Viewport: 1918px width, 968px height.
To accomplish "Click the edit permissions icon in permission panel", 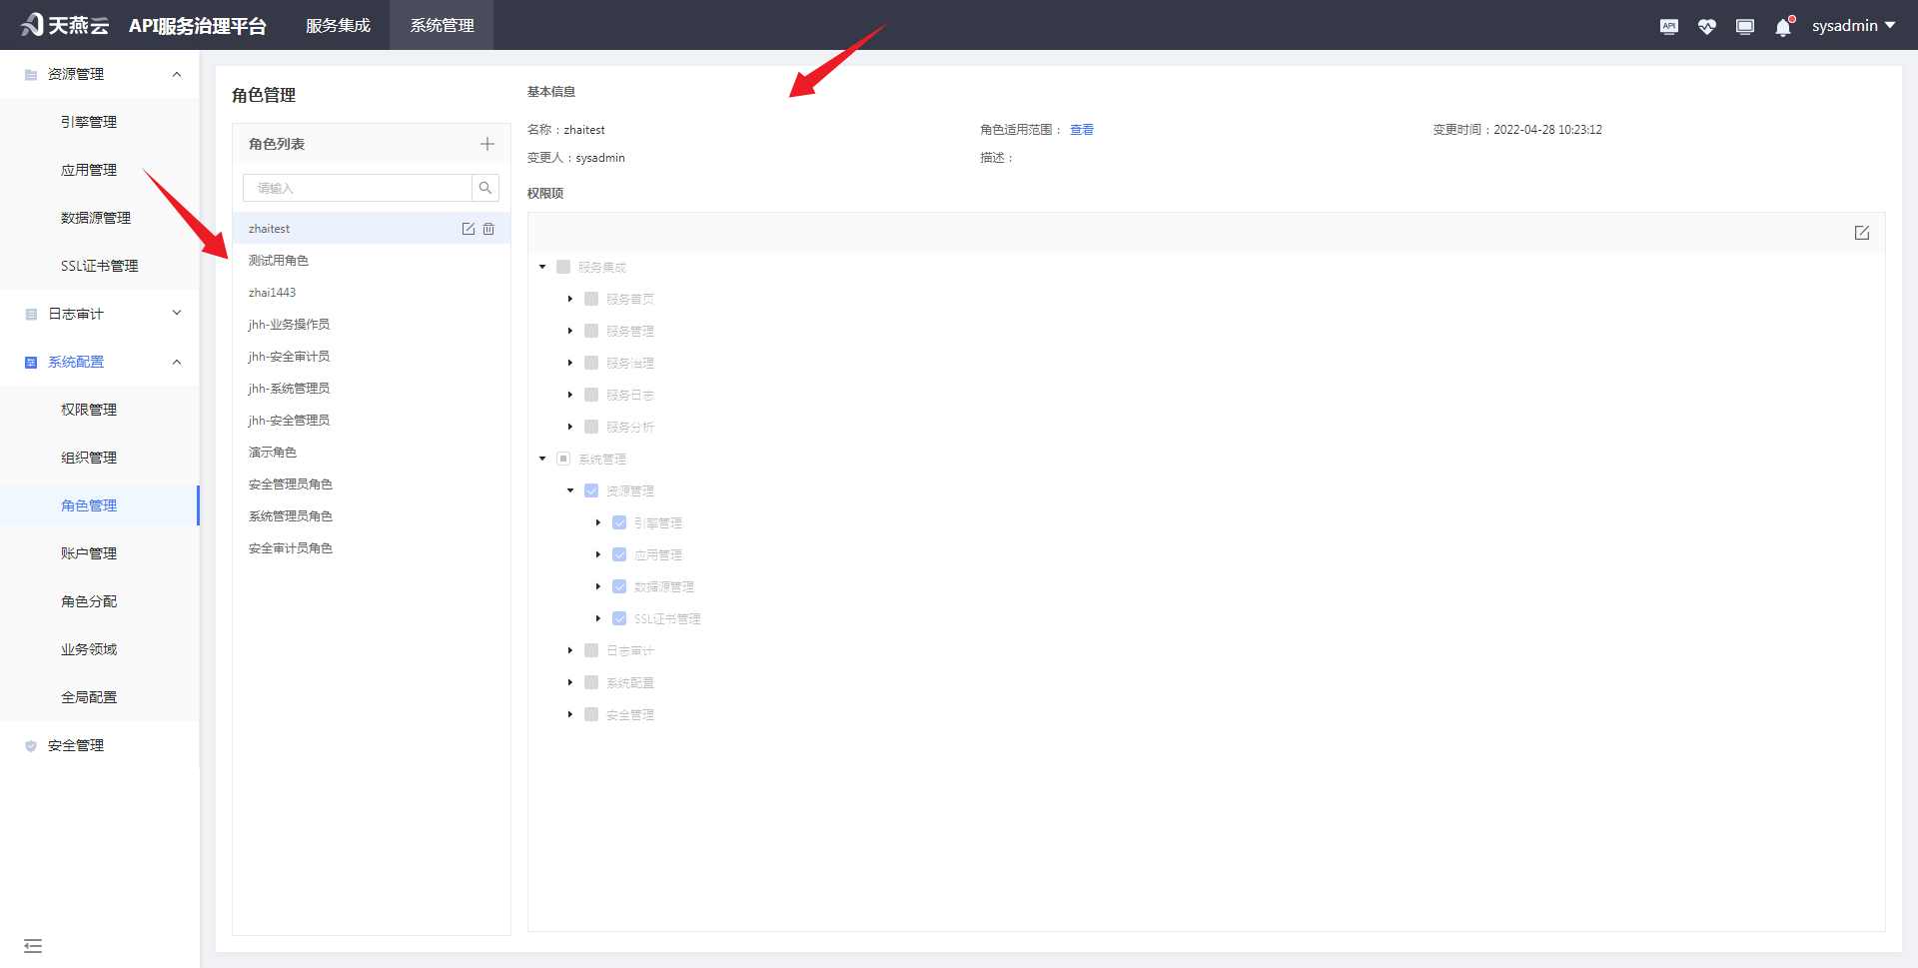I will tap(1862, 233).
